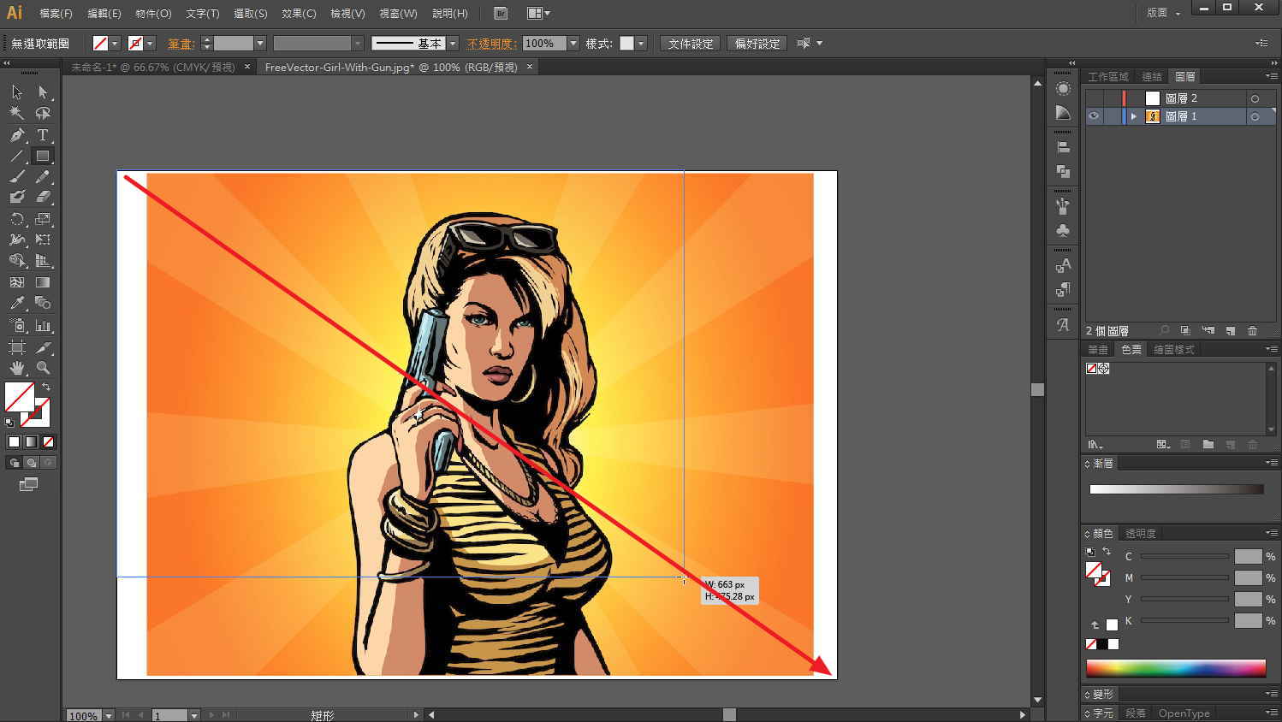The width and height of the screenshot is (1282, 722).
Task: Show 圖層 2 via its visibility box
Action: 1094,98
